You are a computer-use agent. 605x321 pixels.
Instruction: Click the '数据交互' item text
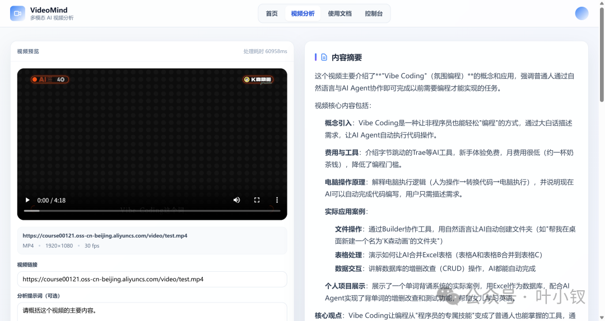point(348,268)
